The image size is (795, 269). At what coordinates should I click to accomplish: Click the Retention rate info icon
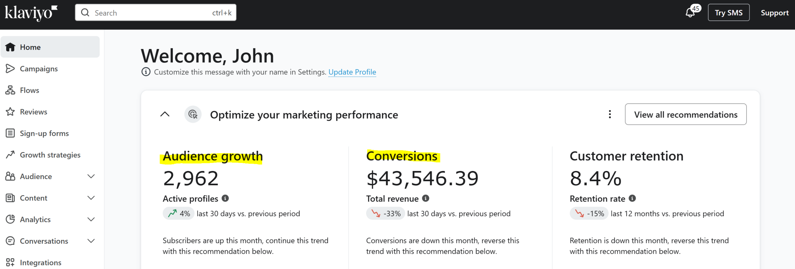click(x=632, y=198)
